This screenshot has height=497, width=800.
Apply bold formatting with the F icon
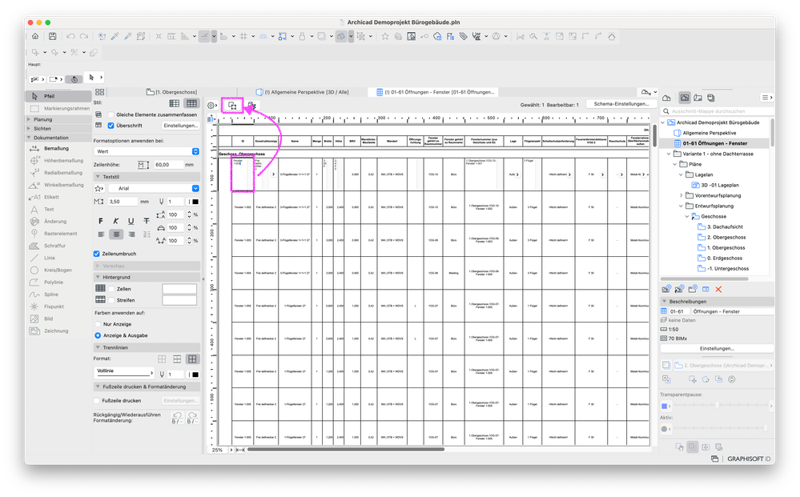101,221
